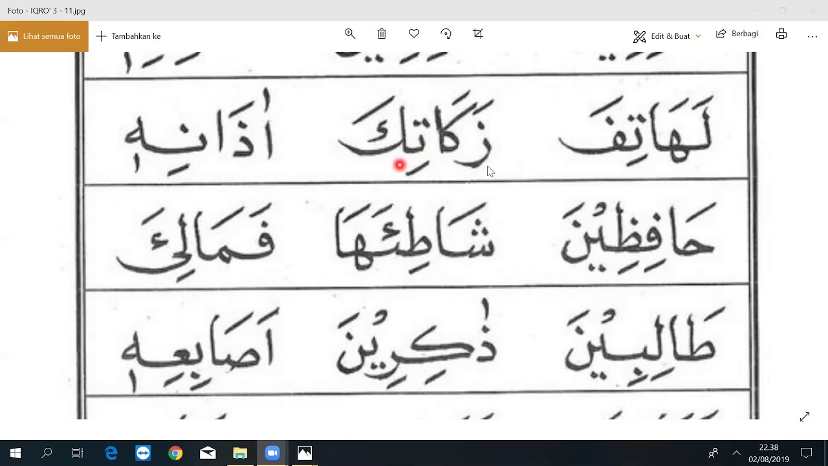Show hidden tray icons chevron
Screen dimensions: 828x466
pos(736,453)
